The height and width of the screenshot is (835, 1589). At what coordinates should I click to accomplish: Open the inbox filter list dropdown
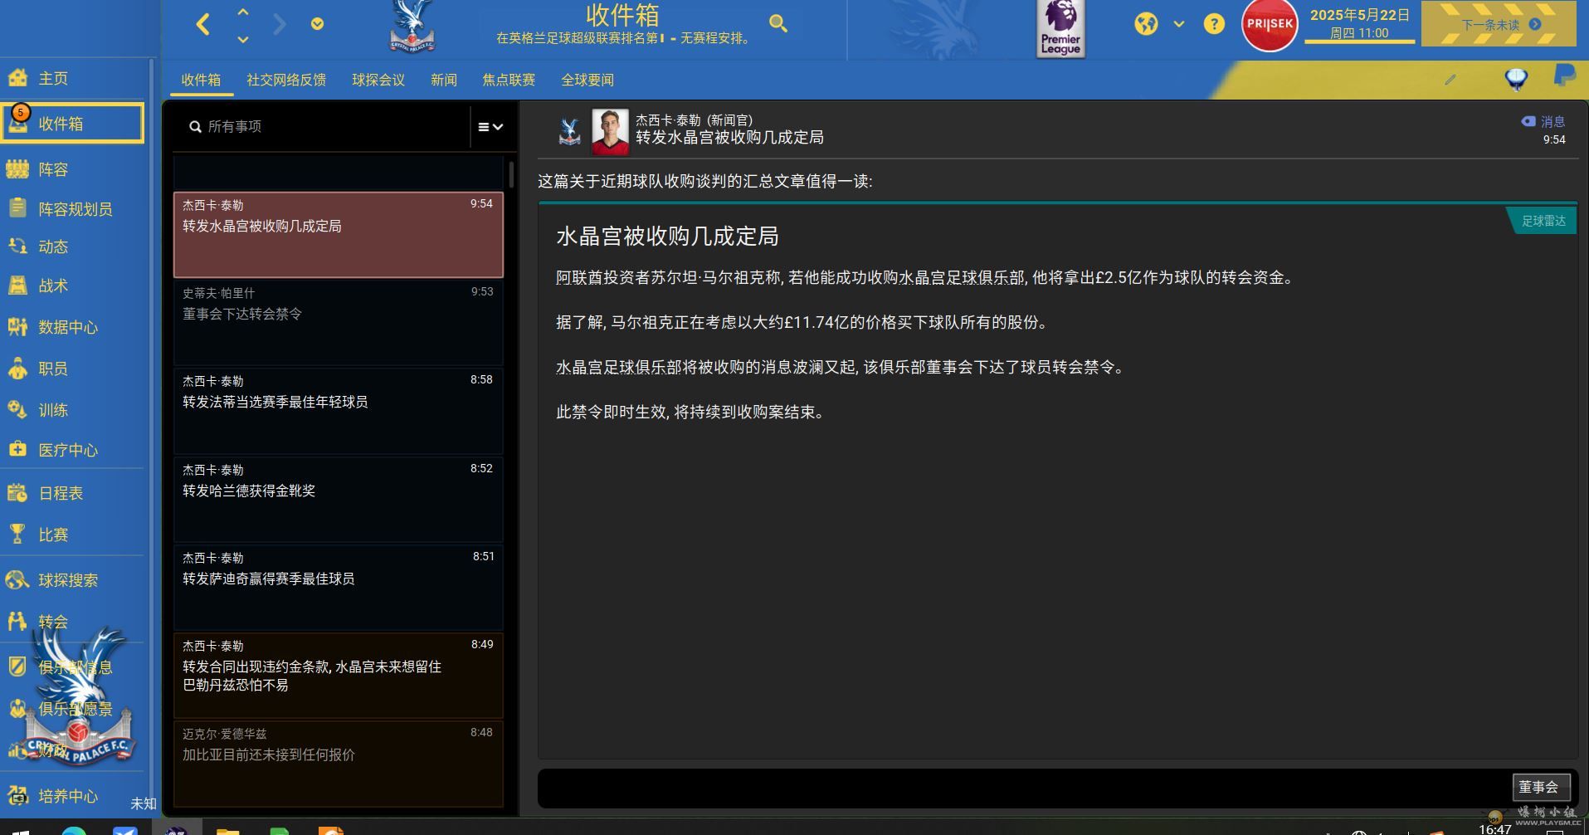(490, 127)
